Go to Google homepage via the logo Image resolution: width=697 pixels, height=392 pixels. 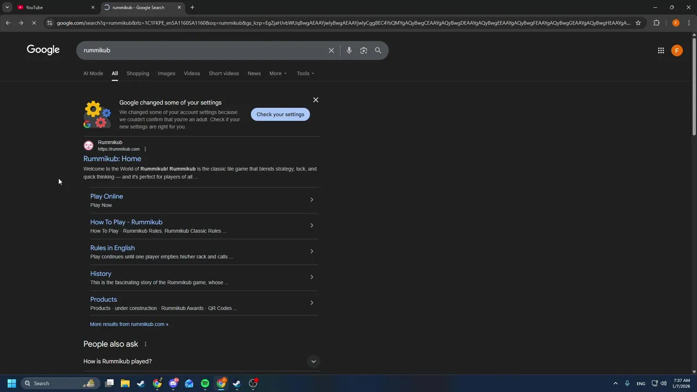43,50
